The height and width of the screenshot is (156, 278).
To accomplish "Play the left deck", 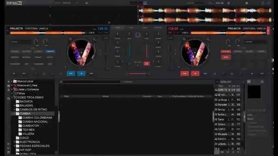I will tap(81, 73).
